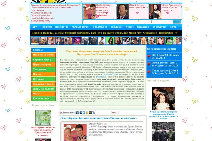Image resolution: width=212 pixels, height=141 pixels.
Task: Click the heart icon beside Lite Дом 2 3434
Action: (149, 56)
